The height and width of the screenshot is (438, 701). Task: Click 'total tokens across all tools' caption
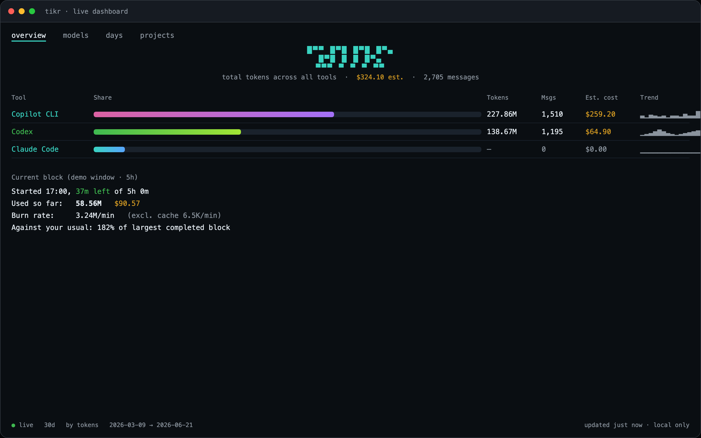pyautogui.click(x=279, y=77)
